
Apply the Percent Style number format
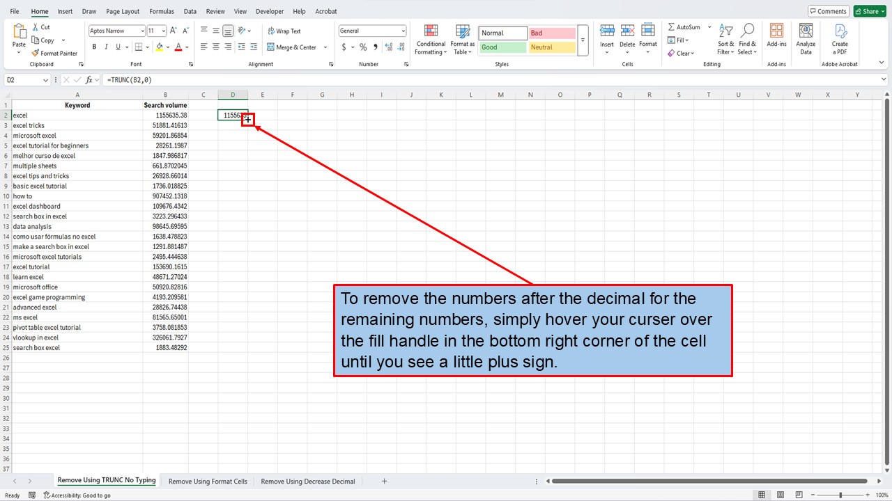(x=363, y=47)
